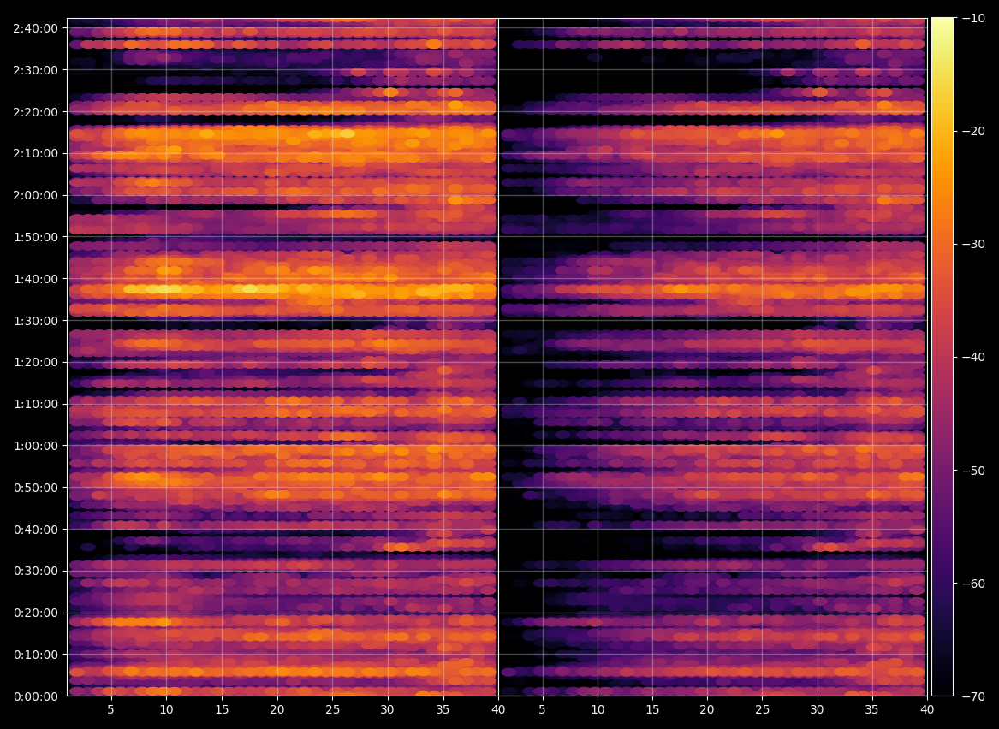Pick the "1:40:00" time axis label
The image size is (999, 729).
click(x=36, y=279)
